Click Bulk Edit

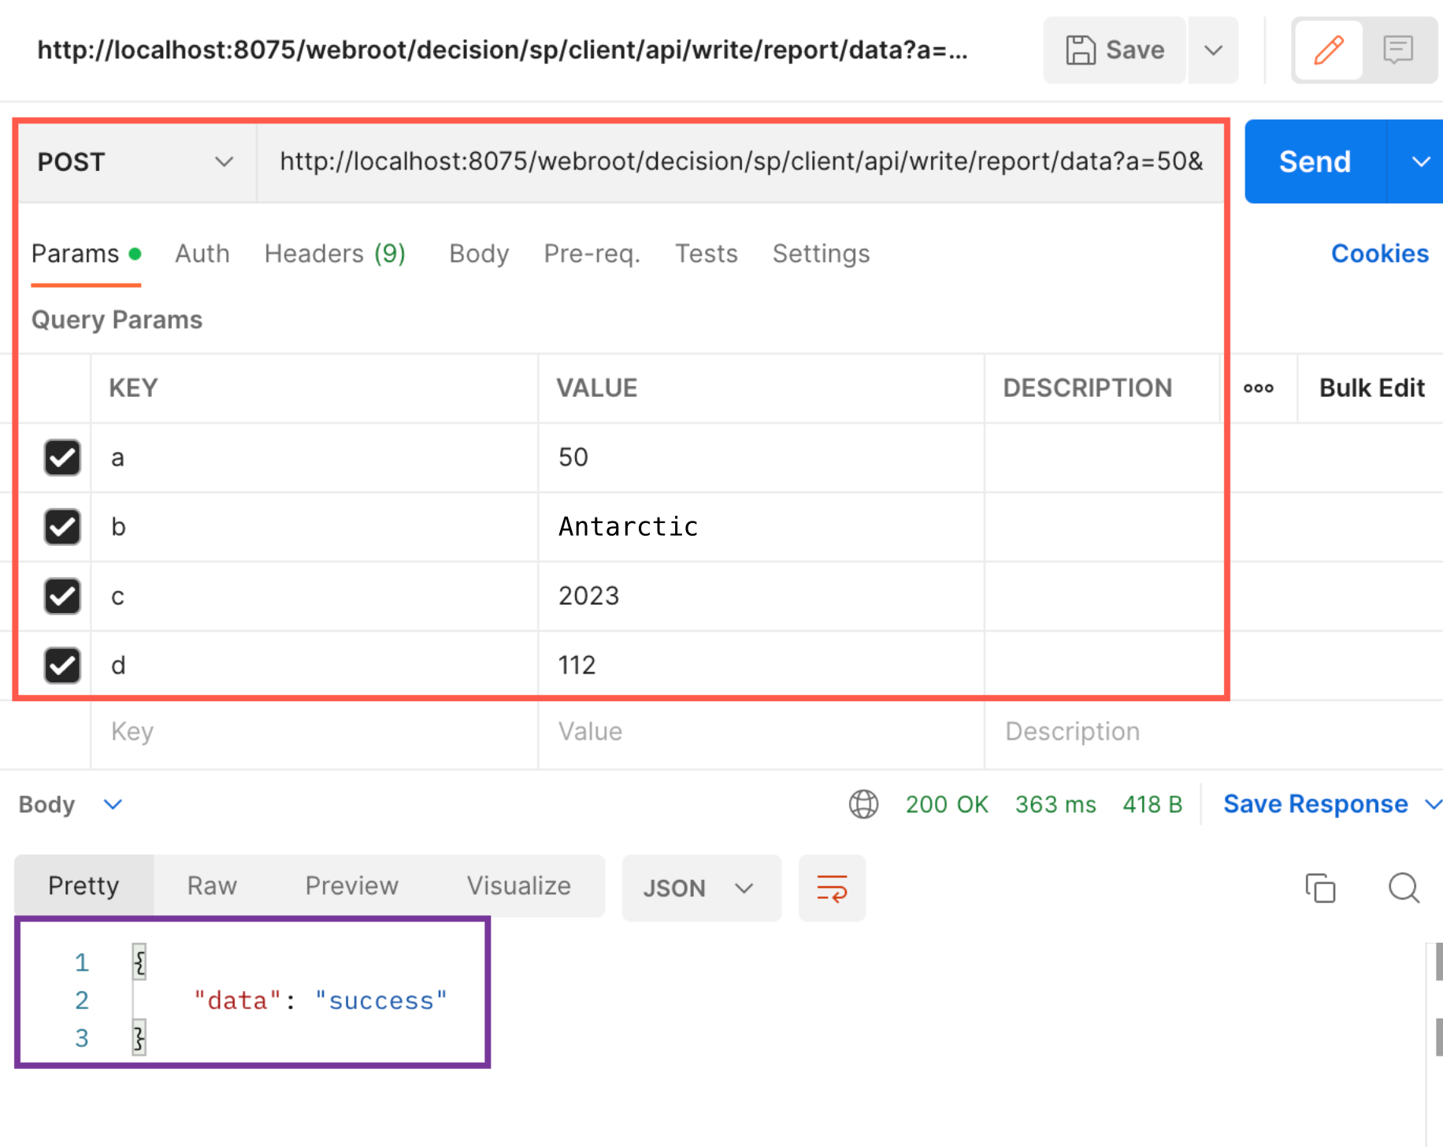[x=1372, y=388]
